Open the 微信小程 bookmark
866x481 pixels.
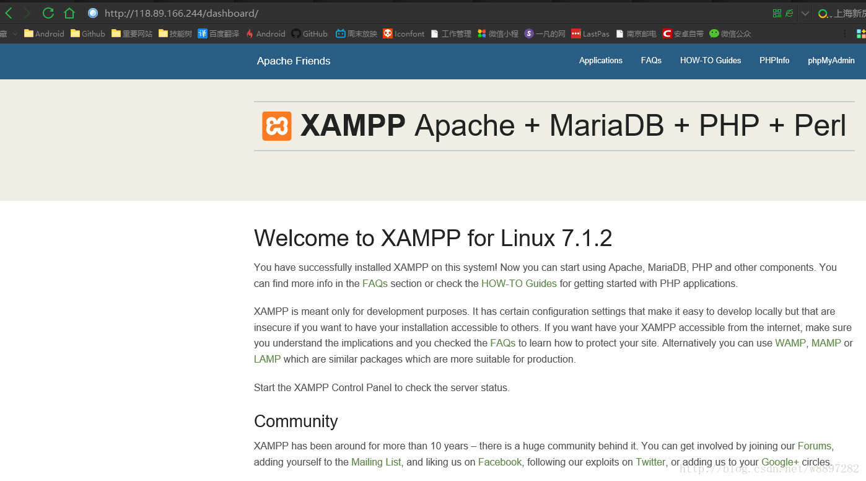click(x=498, y=33)
